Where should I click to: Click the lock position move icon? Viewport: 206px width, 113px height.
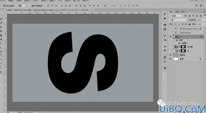pyautogui.click(x=183, y=24)
